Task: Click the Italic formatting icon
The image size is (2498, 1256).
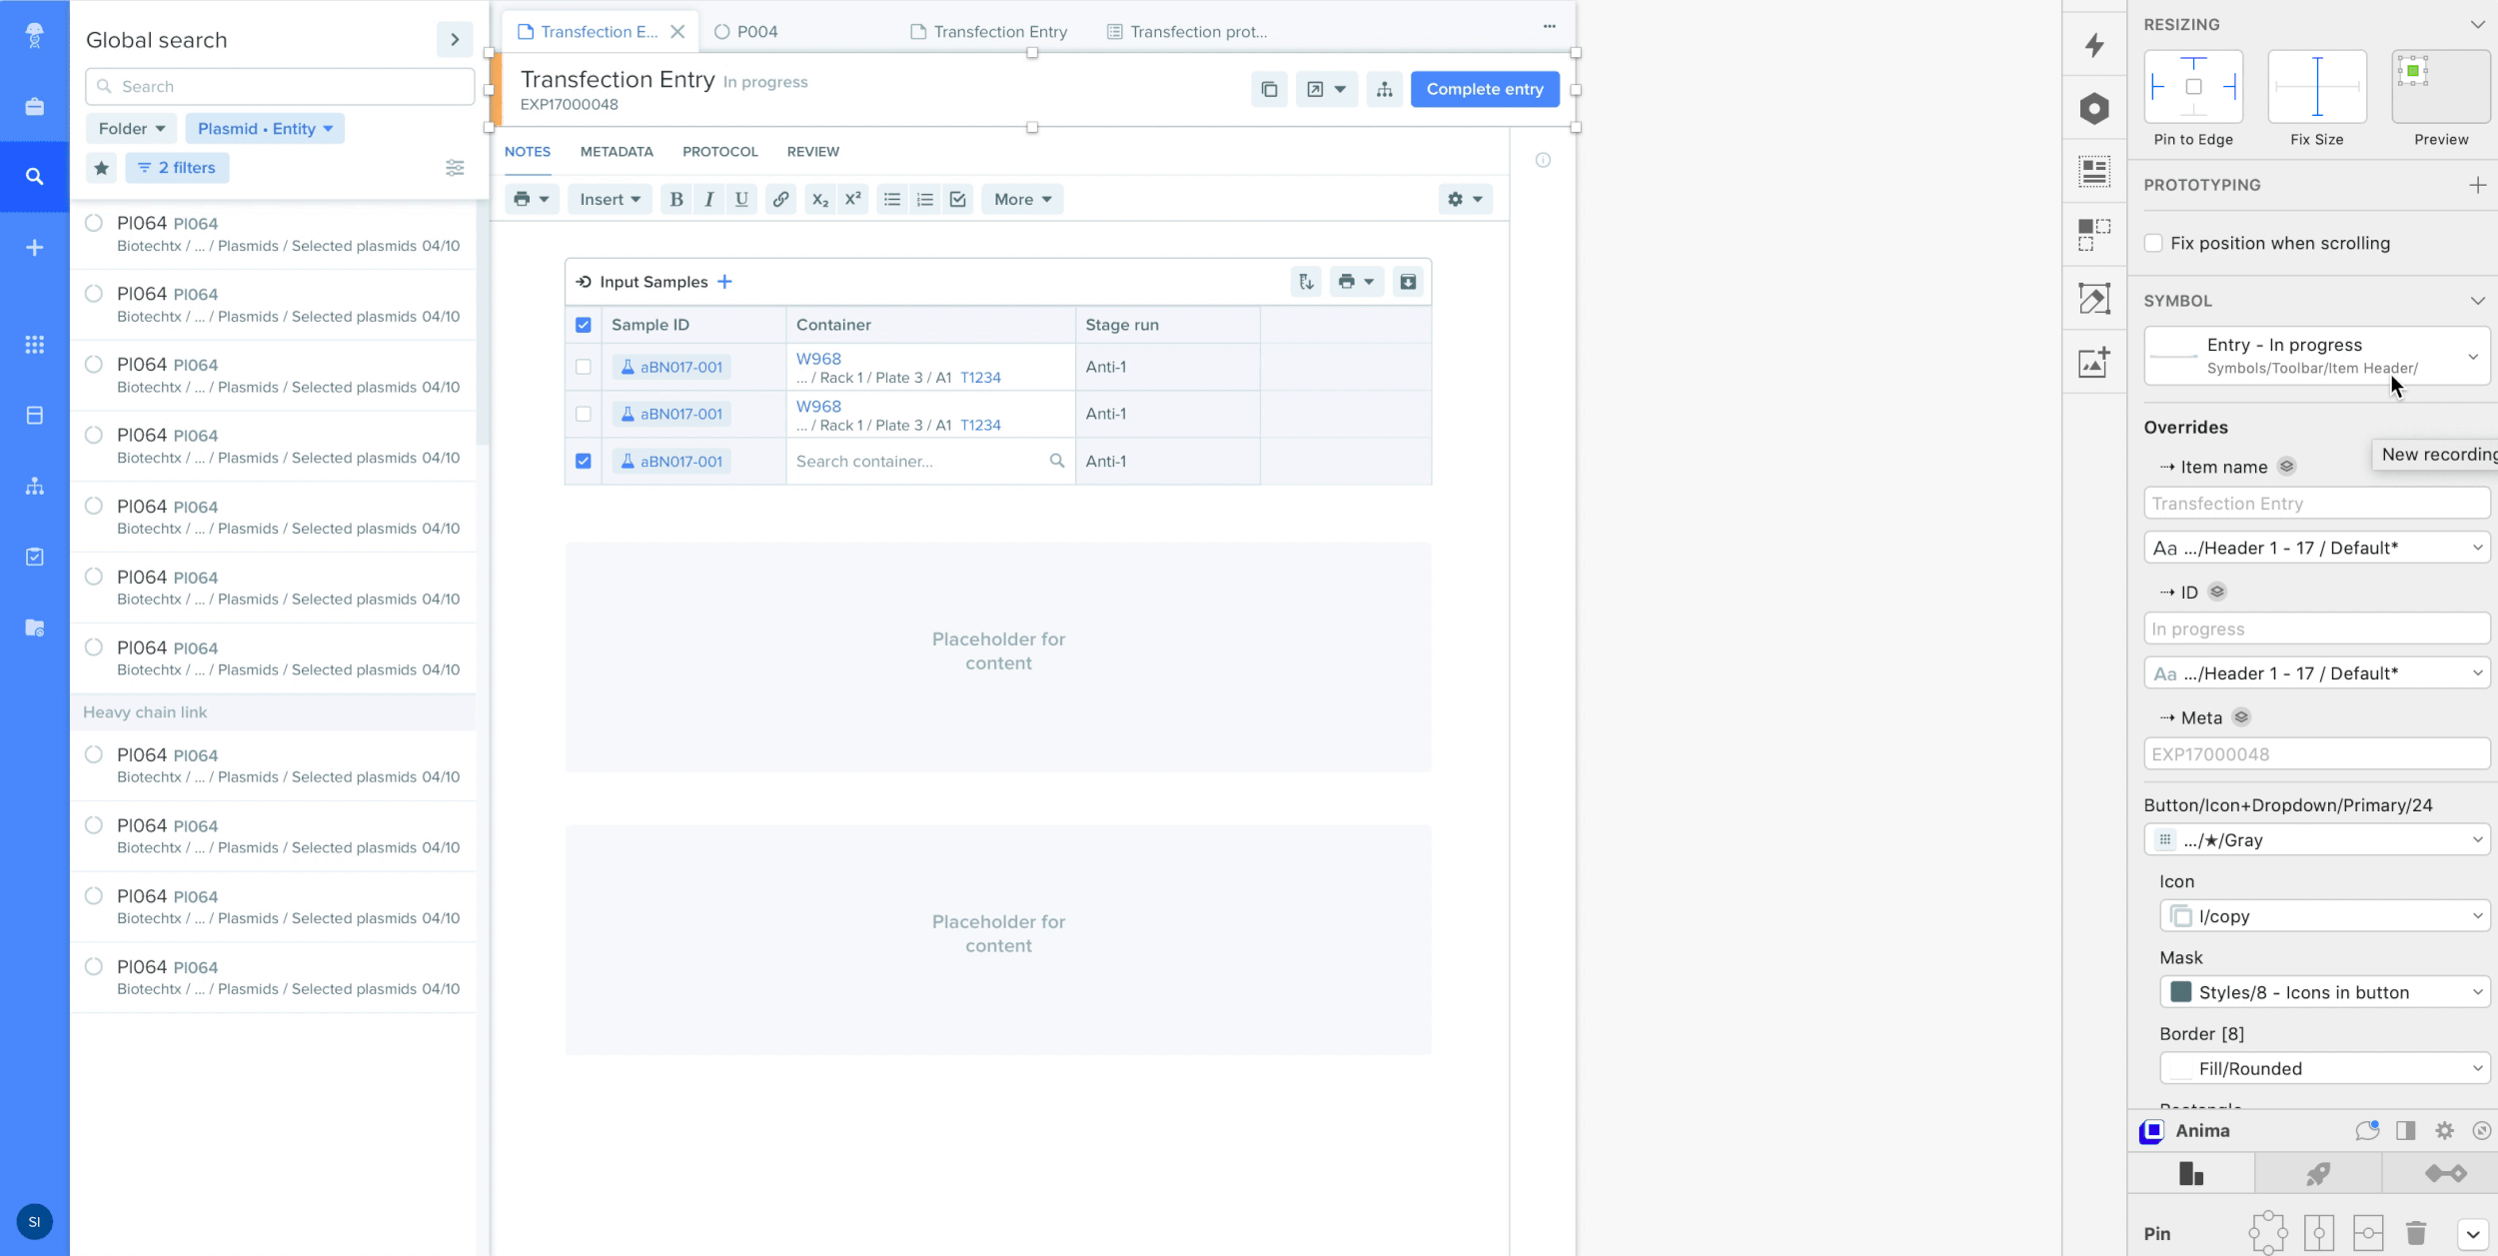Action: tap(708, 199)
